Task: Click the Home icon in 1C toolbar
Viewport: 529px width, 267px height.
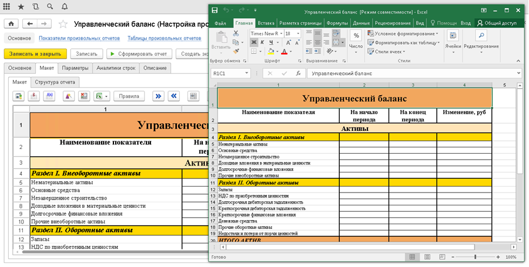Action: coord(12,23)
